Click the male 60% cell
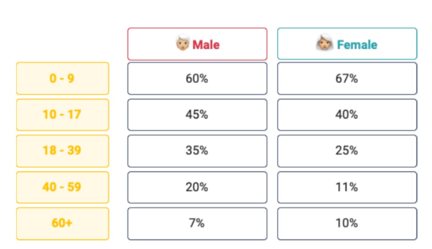The width and height of the screenshot is (432, 249). click(x=197, y=79)
